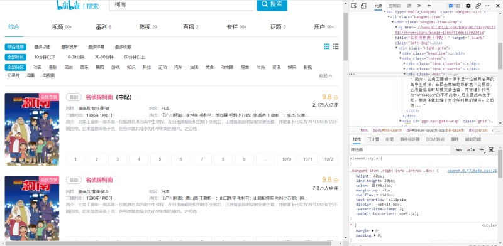This screenshot has width=503, height=246.
Task: Switch to the DOM 断点 tab
Action: click(435, 139)
